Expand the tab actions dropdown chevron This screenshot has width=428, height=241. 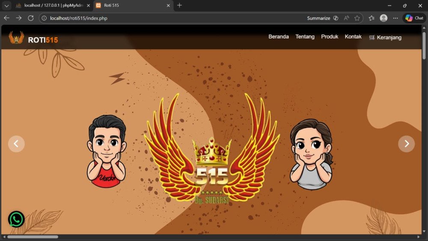pyautogui.click(x=6, y=6)
